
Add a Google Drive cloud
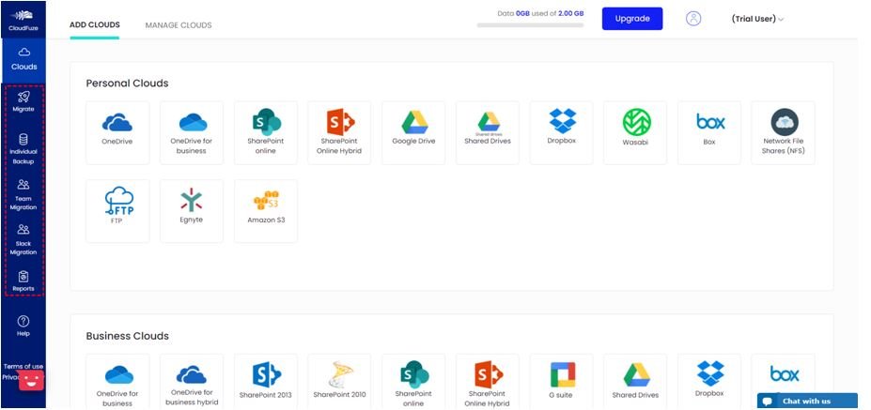coord(413,132)
